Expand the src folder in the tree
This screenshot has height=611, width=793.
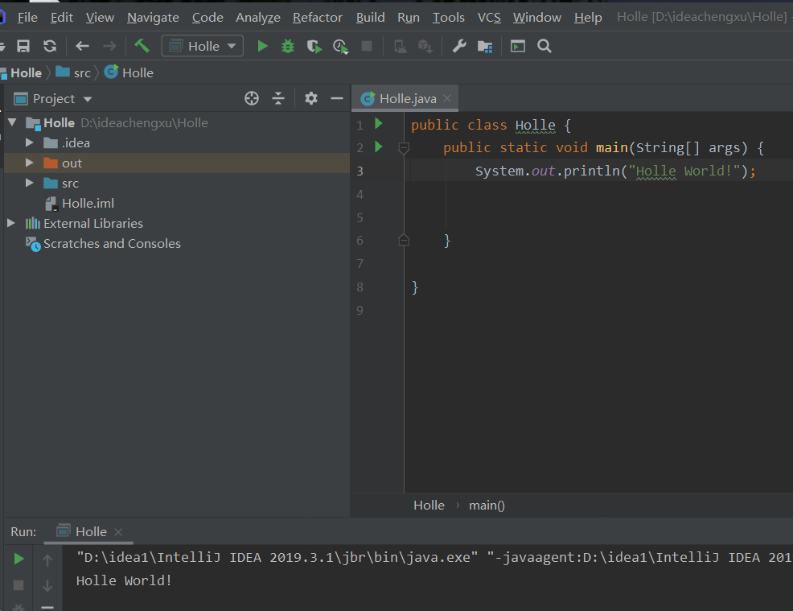coord(29,183)
